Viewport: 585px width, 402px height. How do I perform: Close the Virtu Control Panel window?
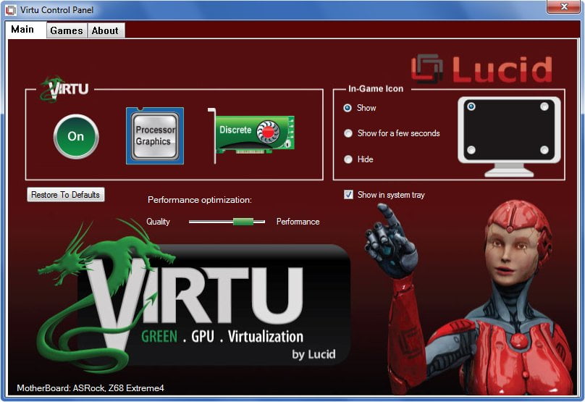(x=563, y=7)
